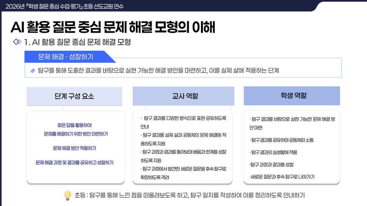The width and height of the screenshot is (367, 206).
Task: Click student item 탐구 과정과 결과를 성찰
Action: [x=272, y=164]
